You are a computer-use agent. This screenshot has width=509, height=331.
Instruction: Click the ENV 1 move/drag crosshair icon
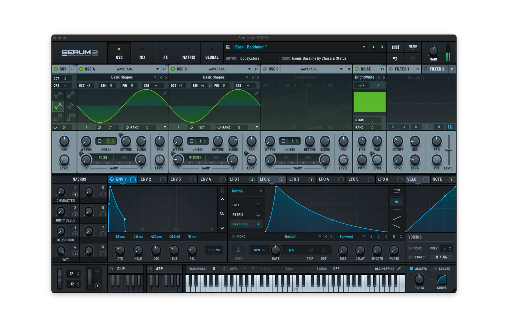(112, 179)
